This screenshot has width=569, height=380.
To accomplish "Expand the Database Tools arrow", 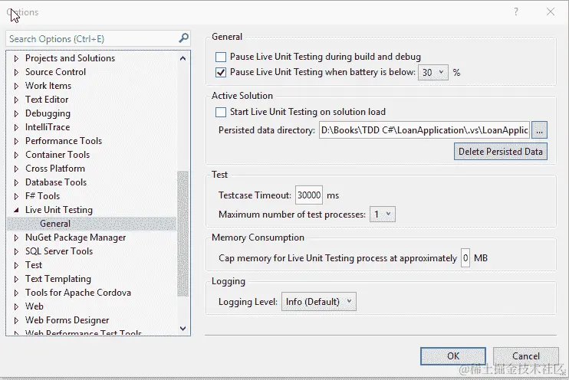I will point(16,182).
